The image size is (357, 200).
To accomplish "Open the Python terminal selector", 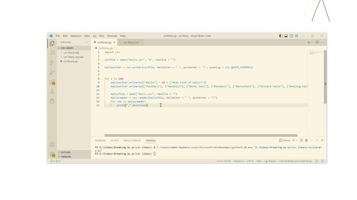I will [x=284, y=141].
